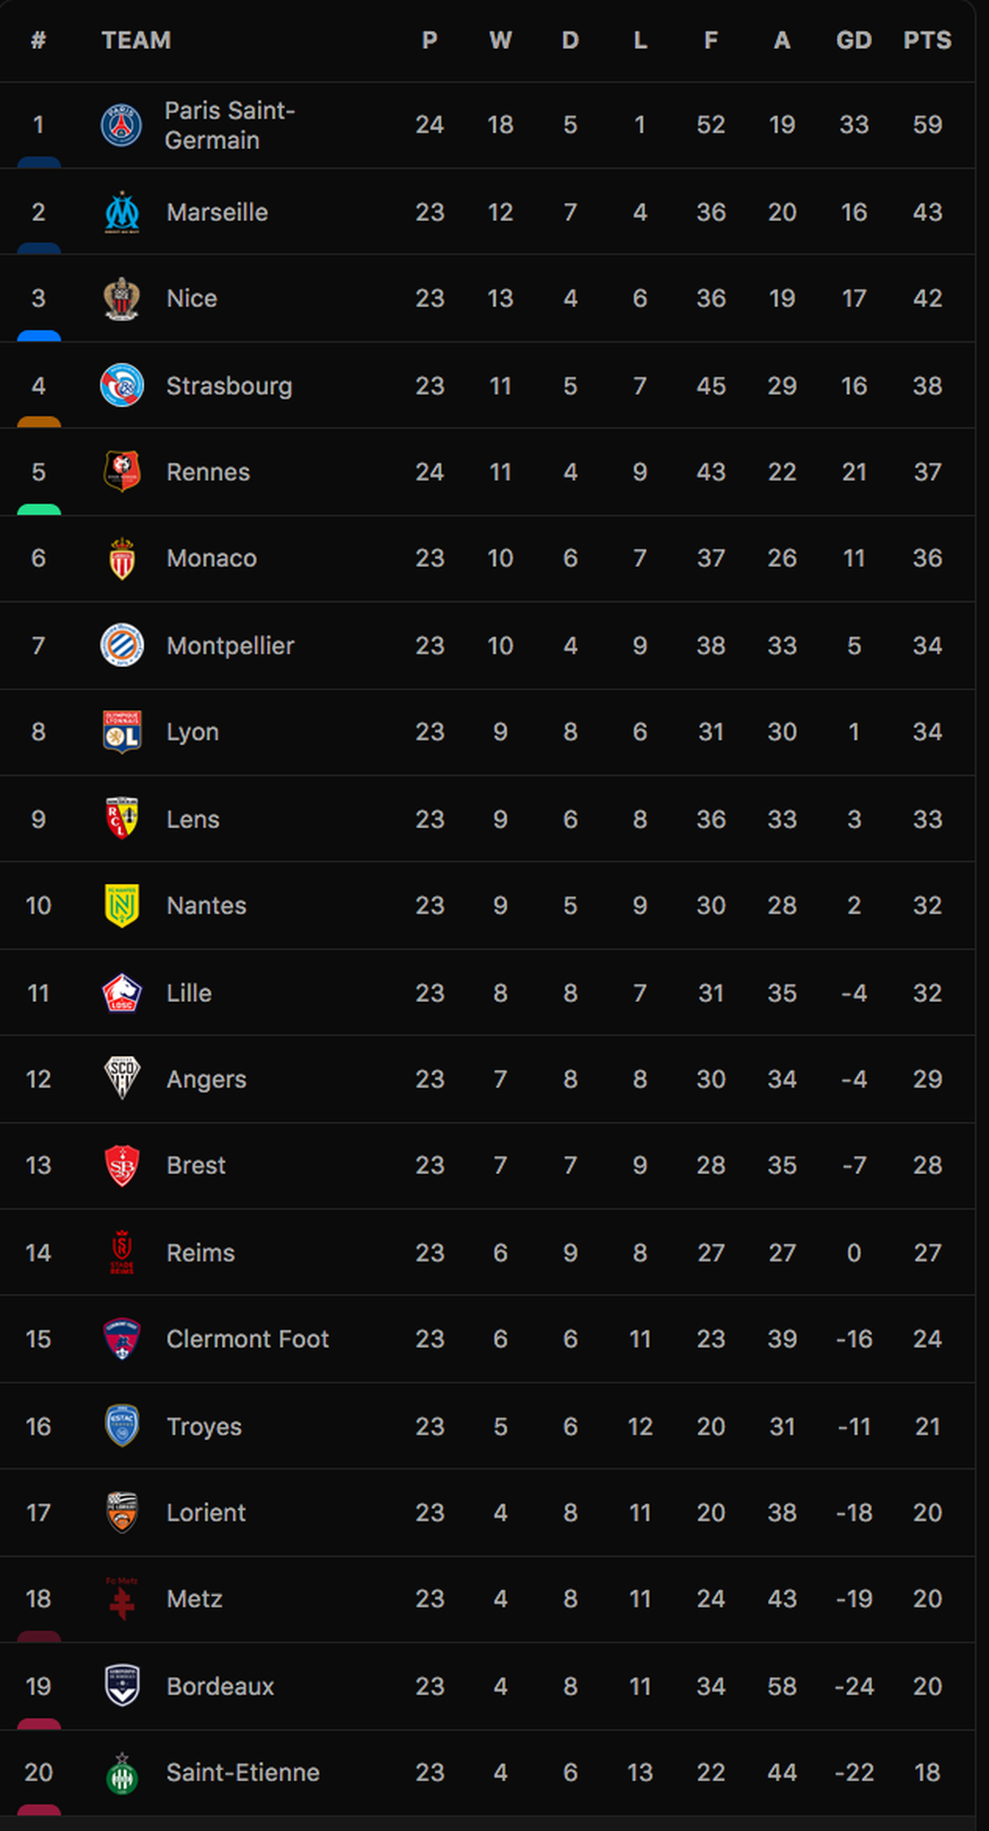Open the Nice team crest
Screen dimensions: 989x1831
pos(122,299)
